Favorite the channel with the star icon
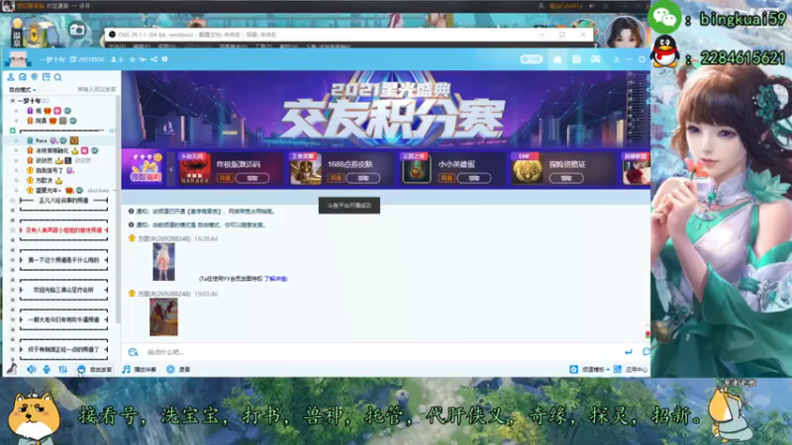The height and width of the screenshot is (445, 792). 133,59
